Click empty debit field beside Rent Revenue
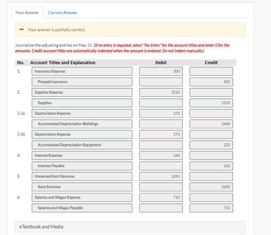 coord(161,187)
